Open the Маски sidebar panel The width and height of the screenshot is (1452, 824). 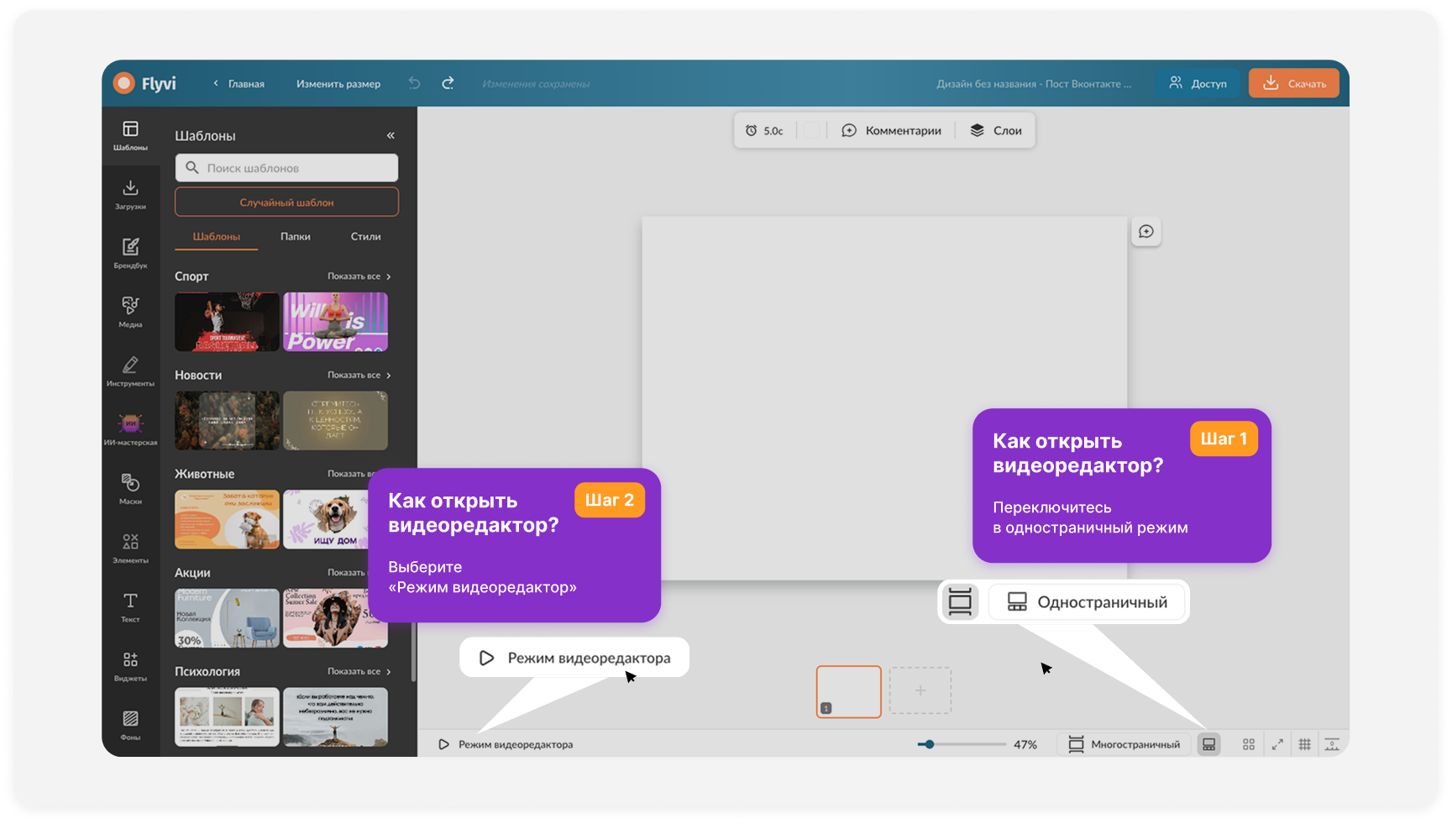(130, 488)
